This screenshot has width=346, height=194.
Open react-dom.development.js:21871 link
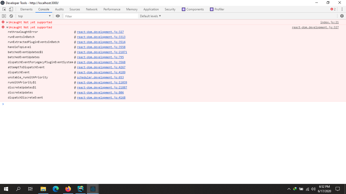102,52
